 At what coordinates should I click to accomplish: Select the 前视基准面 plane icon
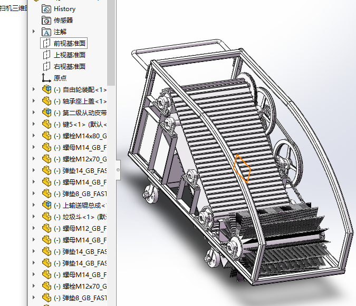tap(46, 43)
